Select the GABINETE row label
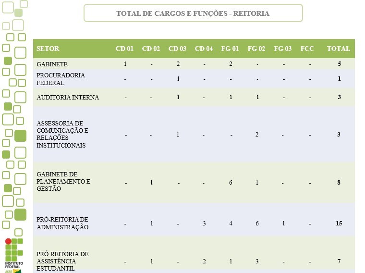The height and width of the screenshot is (273, 365). [52, 64]
